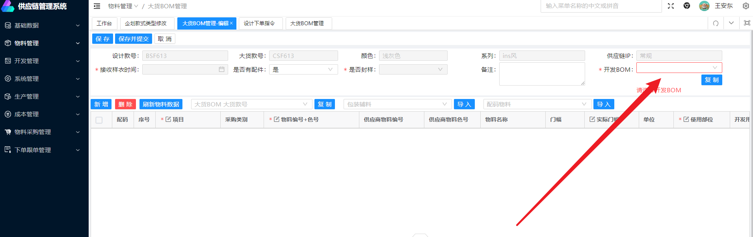Expand the 基础数据 sidebar menu
The height and width of the screenshot is (237, 753).
coord(43,25)
